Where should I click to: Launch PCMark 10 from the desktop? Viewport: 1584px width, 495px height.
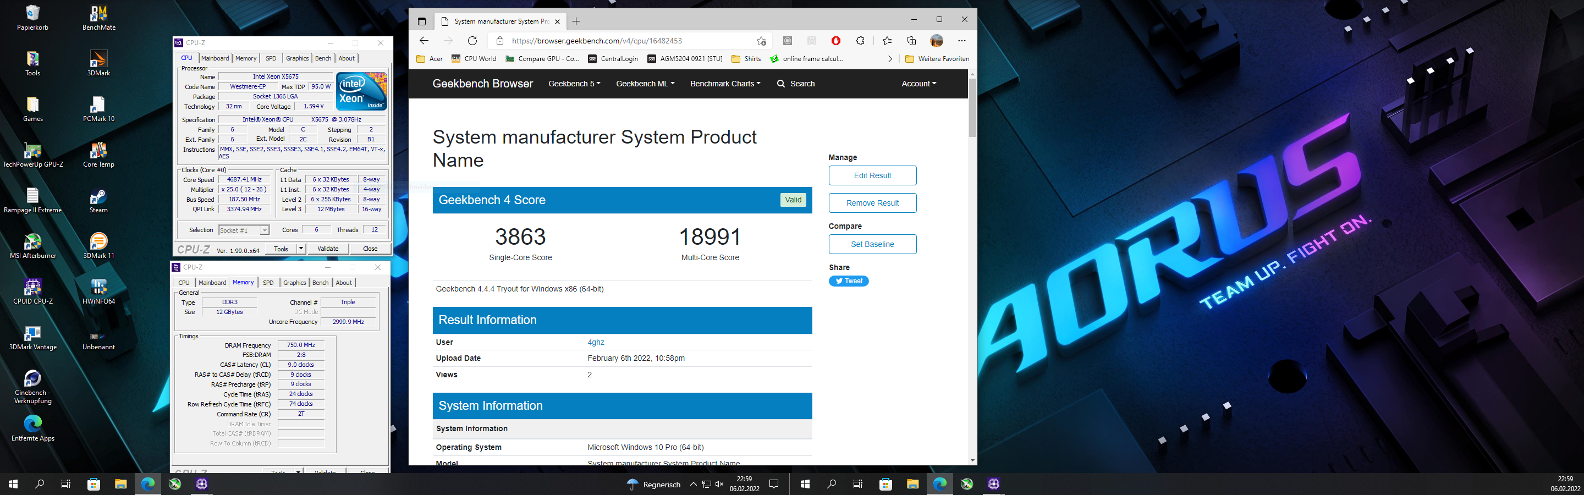tap(99, 109)
